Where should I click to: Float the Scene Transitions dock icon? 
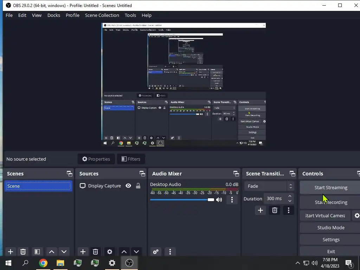(292, 174)
